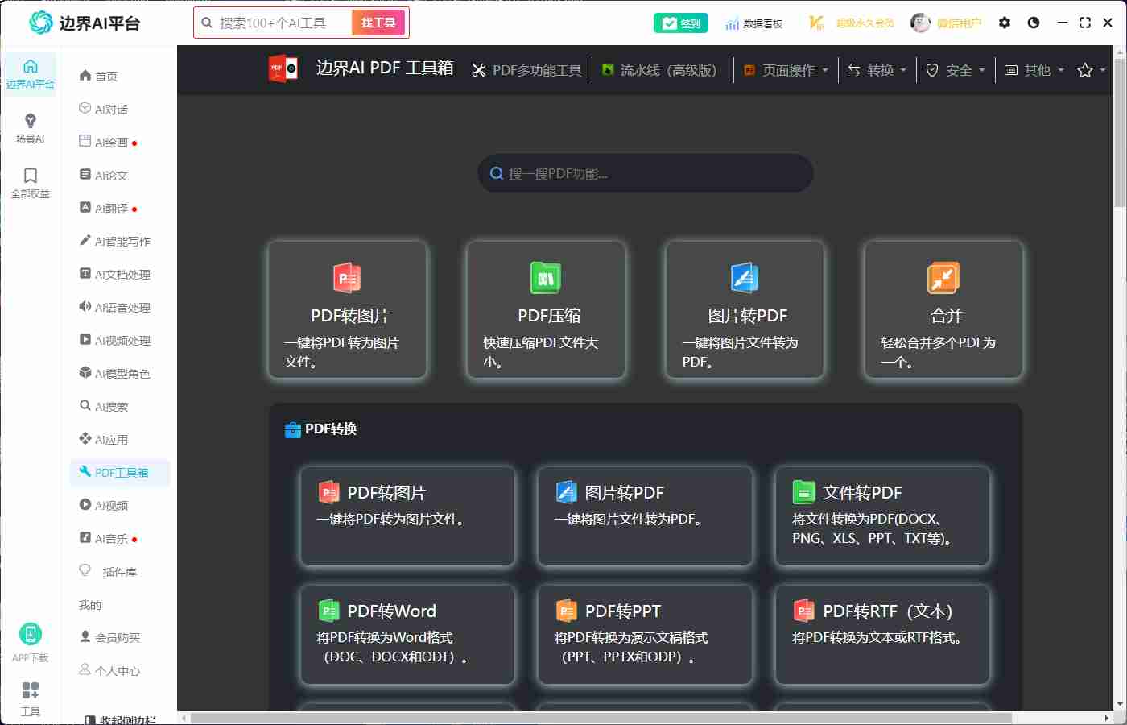Screen dimensions: 1127x725
Task: Click the favorites star toggle
Action: (1085, 71)
